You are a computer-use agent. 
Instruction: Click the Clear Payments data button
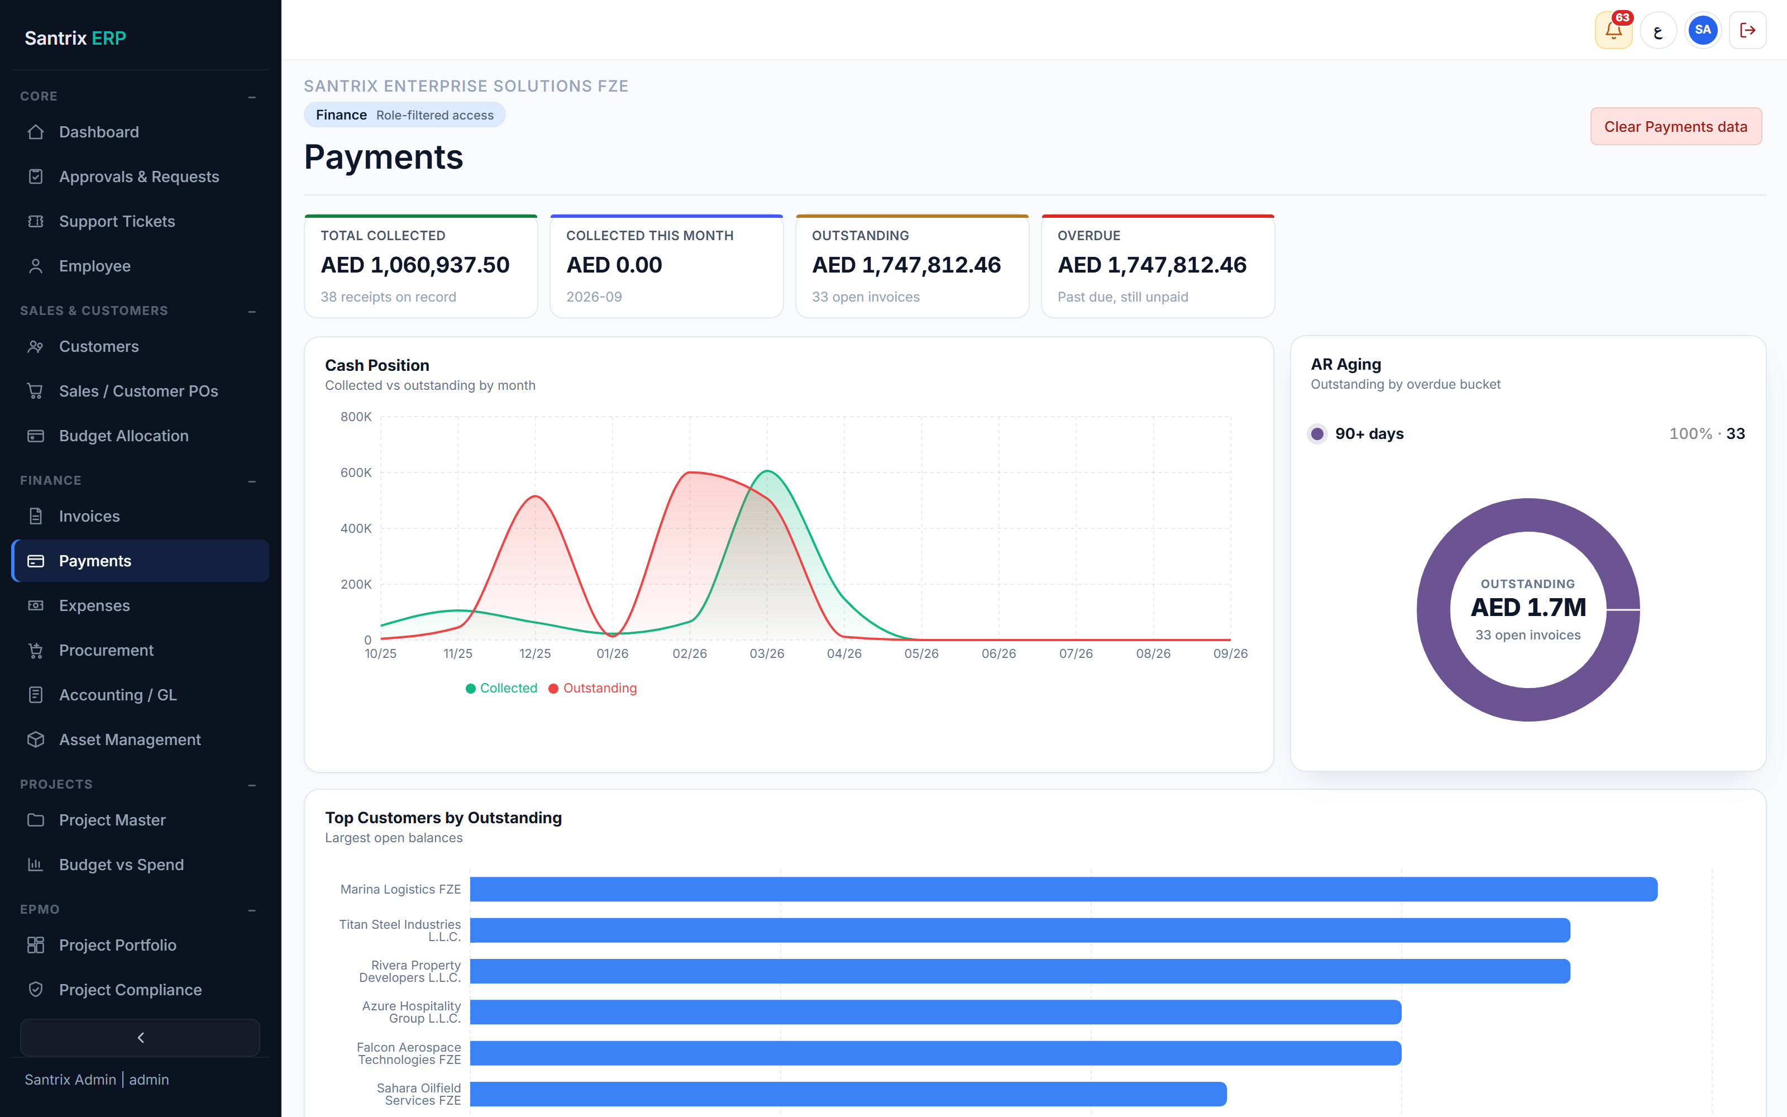1675,126
